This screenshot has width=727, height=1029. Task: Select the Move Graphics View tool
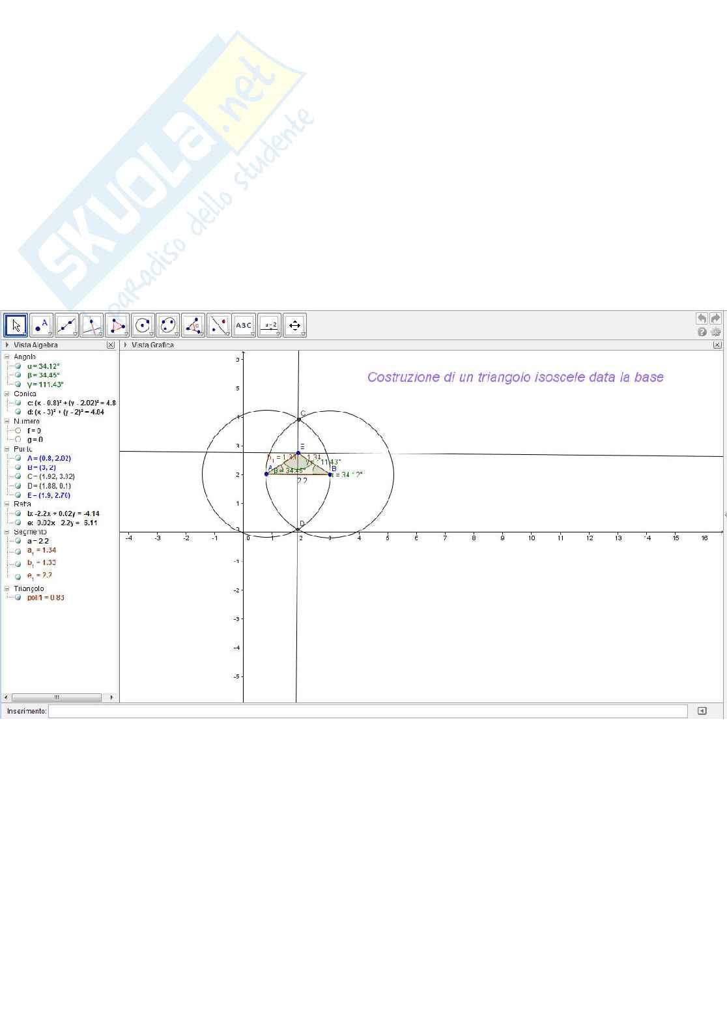(x=294, y=325)
